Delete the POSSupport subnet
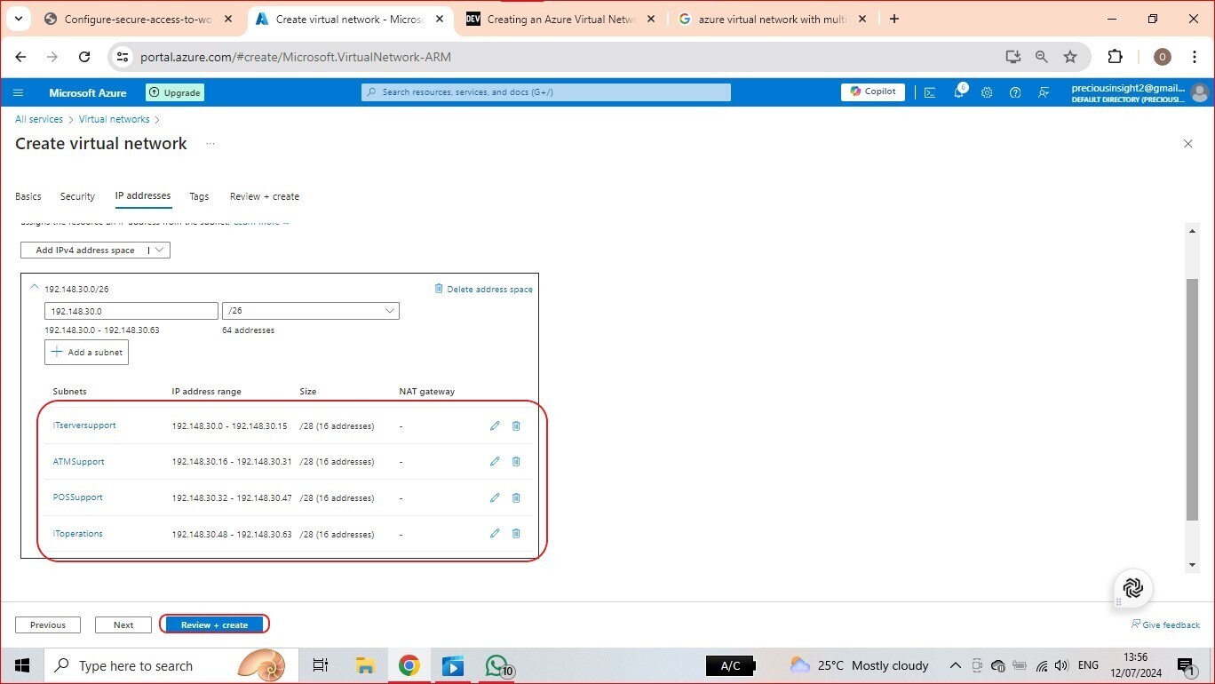 click(x=516, y=497)
